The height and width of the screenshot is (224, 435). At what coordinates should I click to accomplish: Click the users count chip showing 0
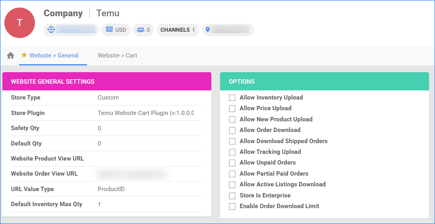143,30
